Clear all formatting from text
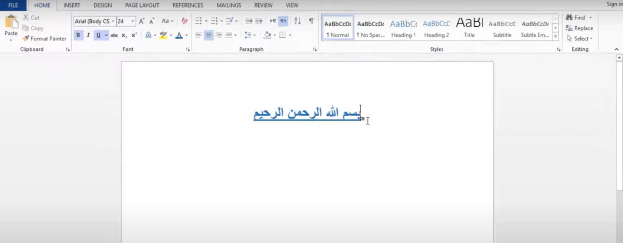623x243 pixels. [x=184, y=21]
